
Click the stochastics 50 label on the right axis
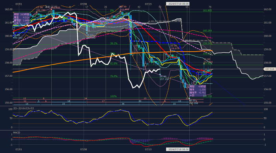tap(265, 118)
